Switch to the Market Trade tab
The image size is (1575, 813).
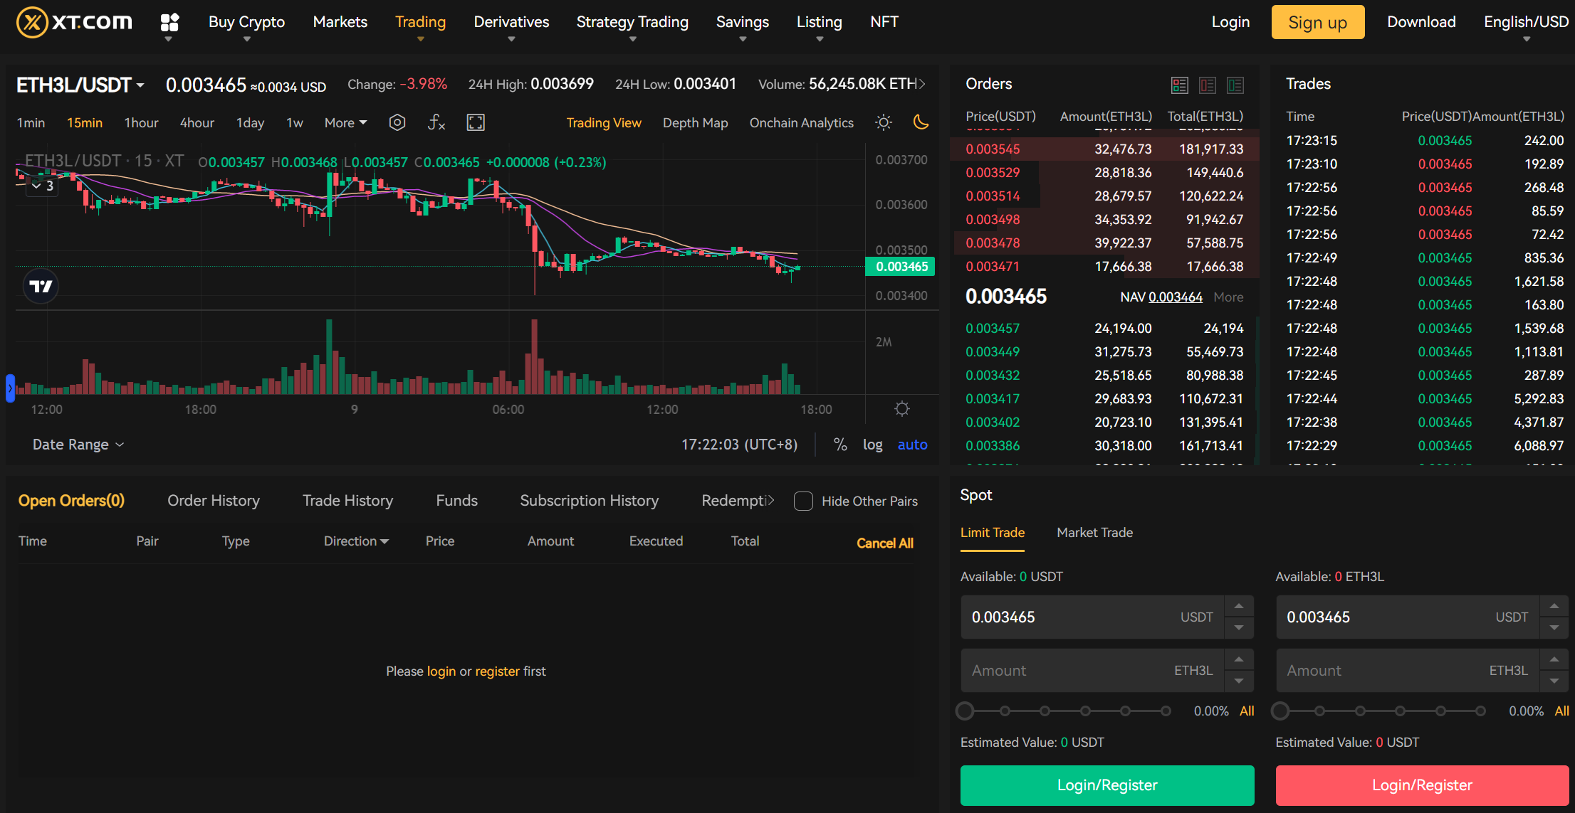1094,532
